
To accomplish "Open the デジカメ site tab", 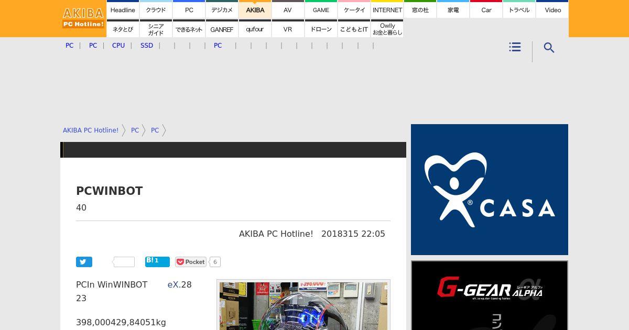I will click(x=222, y=10).
